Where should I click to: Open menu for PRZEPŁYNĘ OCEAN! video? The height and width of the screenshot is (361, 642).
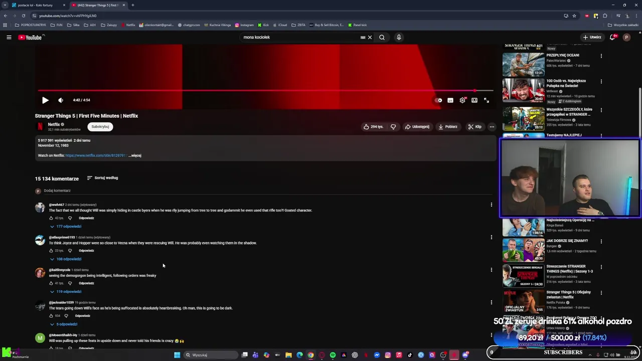(x=601, y=56)
